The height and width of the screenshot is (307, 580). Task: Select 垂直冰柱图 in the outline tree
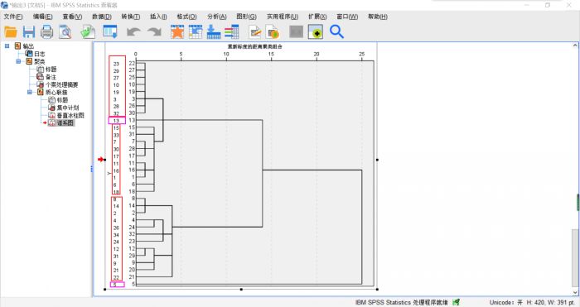click(70, 115)
